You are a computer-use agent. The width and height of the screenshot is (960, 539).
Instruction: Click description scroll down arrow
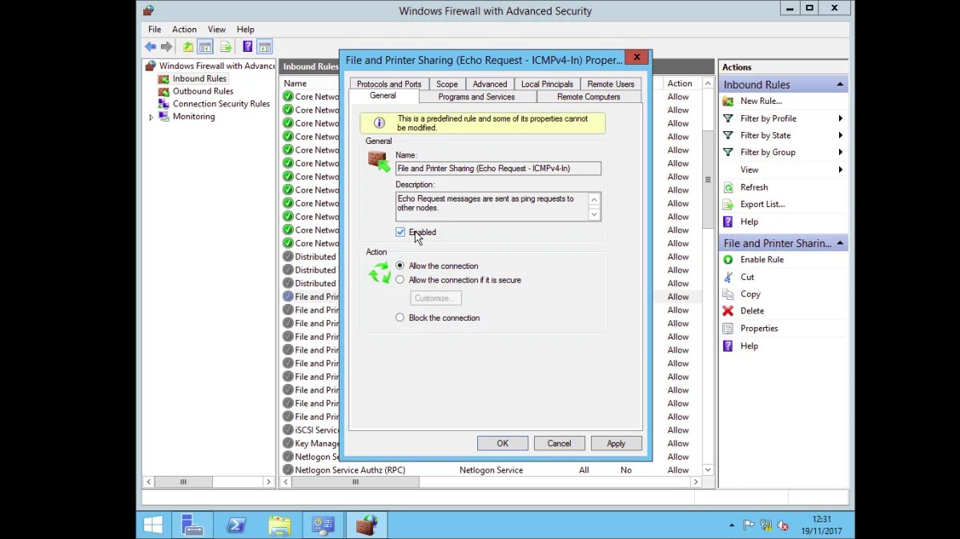[594, 214]
